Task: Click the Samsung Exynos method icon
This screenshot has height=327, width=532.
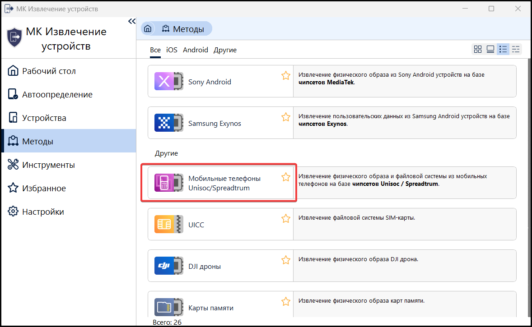Action: 168,123
